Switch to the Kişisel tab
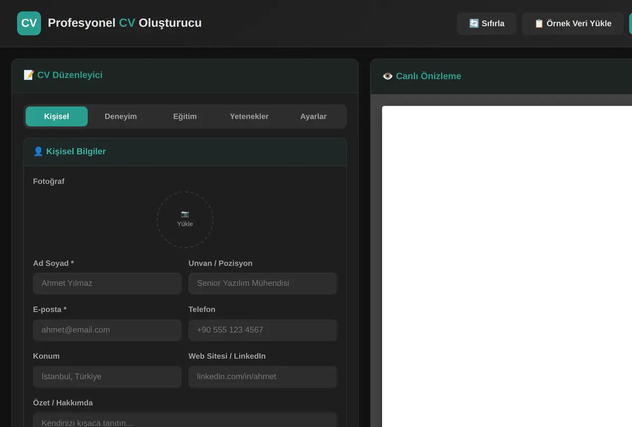The height and width of the screenshot is (427, 632). (x=56, y=116)
